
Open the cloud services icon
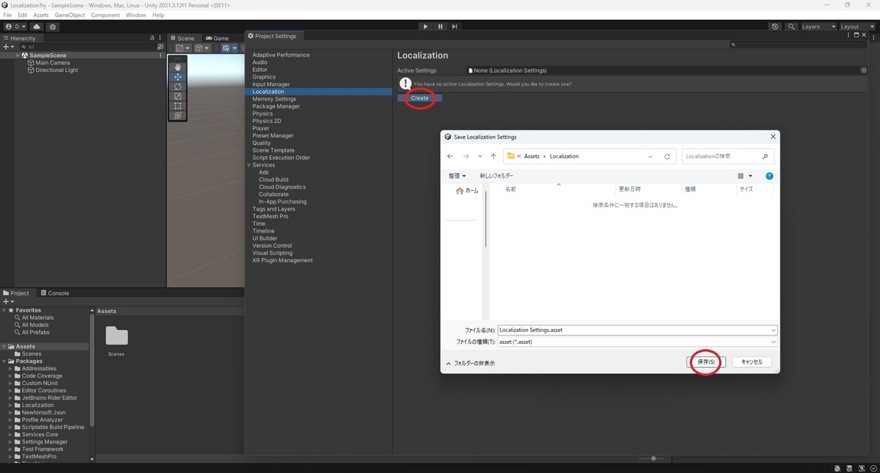pos(37,26)
